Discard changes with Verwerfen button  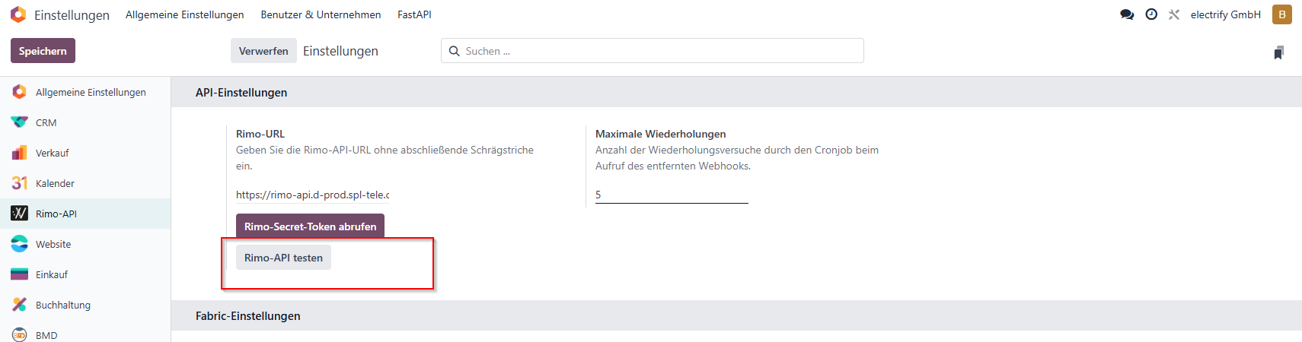point(263,51)
